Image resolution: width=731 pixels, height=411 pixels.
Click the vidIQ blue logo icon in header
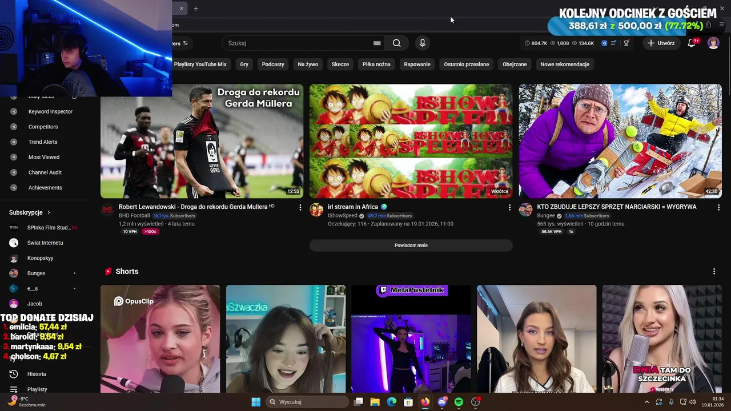(604, 43)
